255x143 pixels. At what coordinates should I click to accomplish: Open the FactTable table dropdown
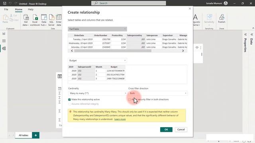tap(97, 29)
